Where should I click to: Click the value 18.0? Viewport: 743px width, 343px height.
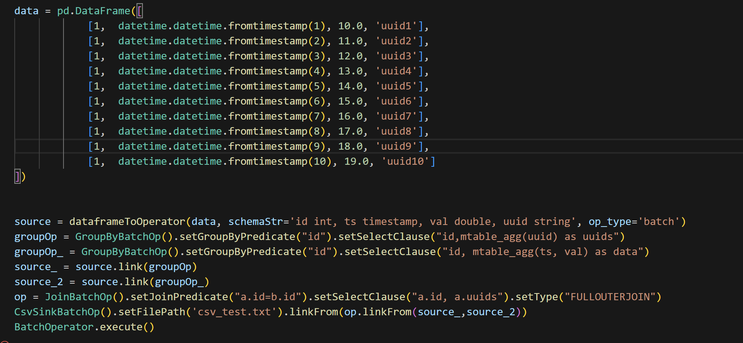[350, 147]
